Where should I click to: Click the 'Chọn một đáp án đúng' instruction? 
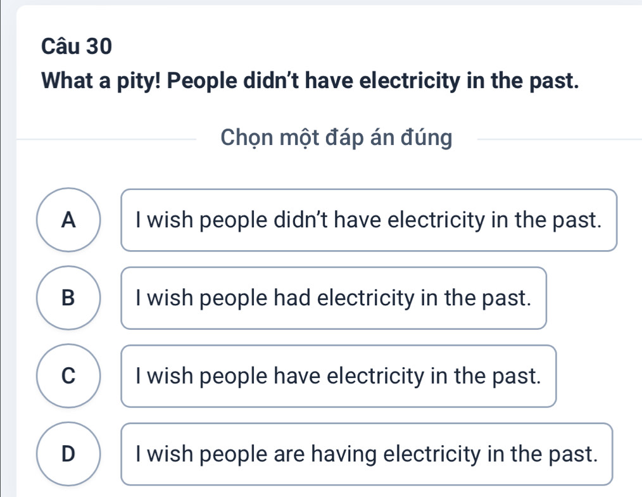tap(337, 137)
